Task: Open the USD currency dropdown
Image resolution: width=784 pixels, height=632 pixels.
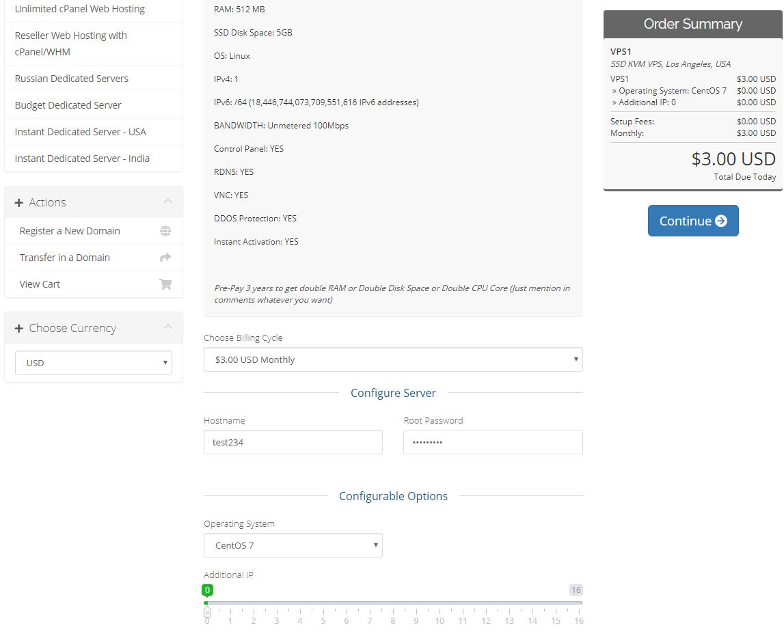Action: [x=94, y=363]
